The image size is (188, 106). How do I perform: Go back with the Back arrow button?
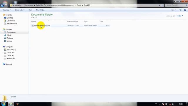pos(2,5)
